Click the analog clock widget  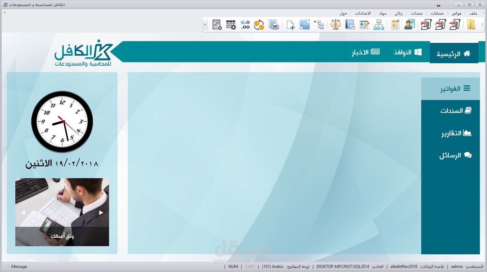(62, 121)
